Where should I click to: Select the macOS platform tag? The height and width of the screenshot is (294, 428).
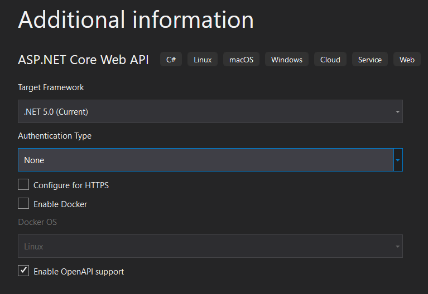(x=241, y=60)
